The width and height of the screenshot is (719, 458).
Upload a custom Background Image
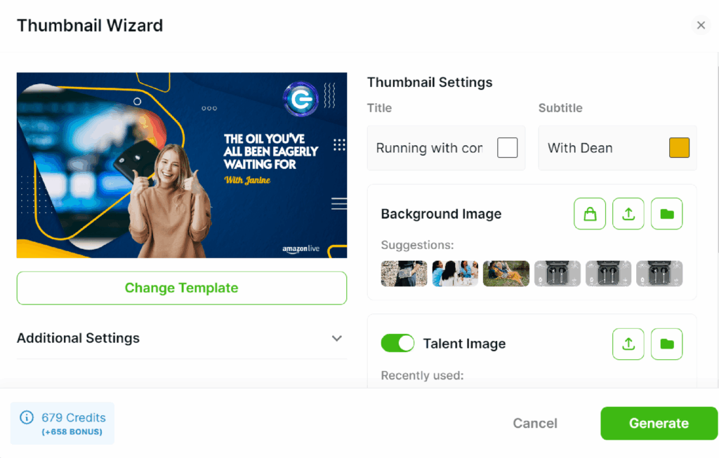[628, 214]
